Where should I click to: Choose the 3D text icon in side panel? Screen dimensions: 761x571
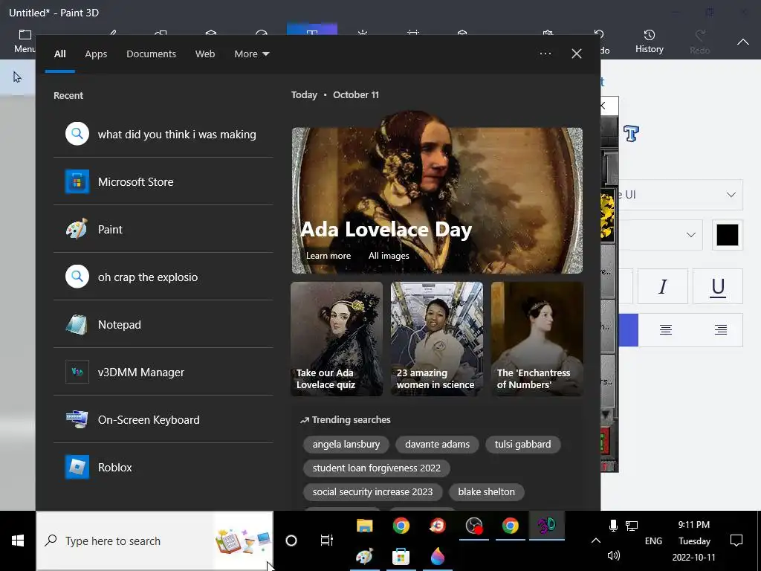pyautogui.click(x=631, y=133)
